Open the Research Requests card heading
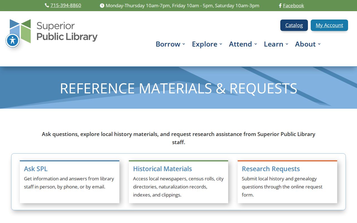This screenshot has height=223, width=357. pos(271,169)
